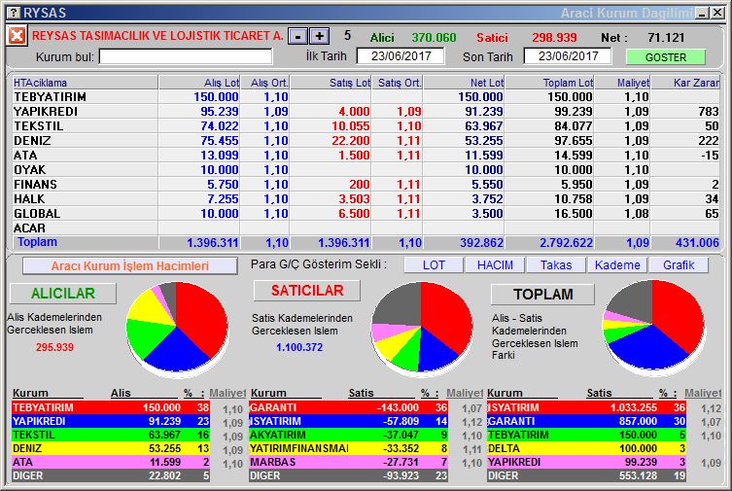
Task: Select the HALK row in the table
Action: pos(366,198)
